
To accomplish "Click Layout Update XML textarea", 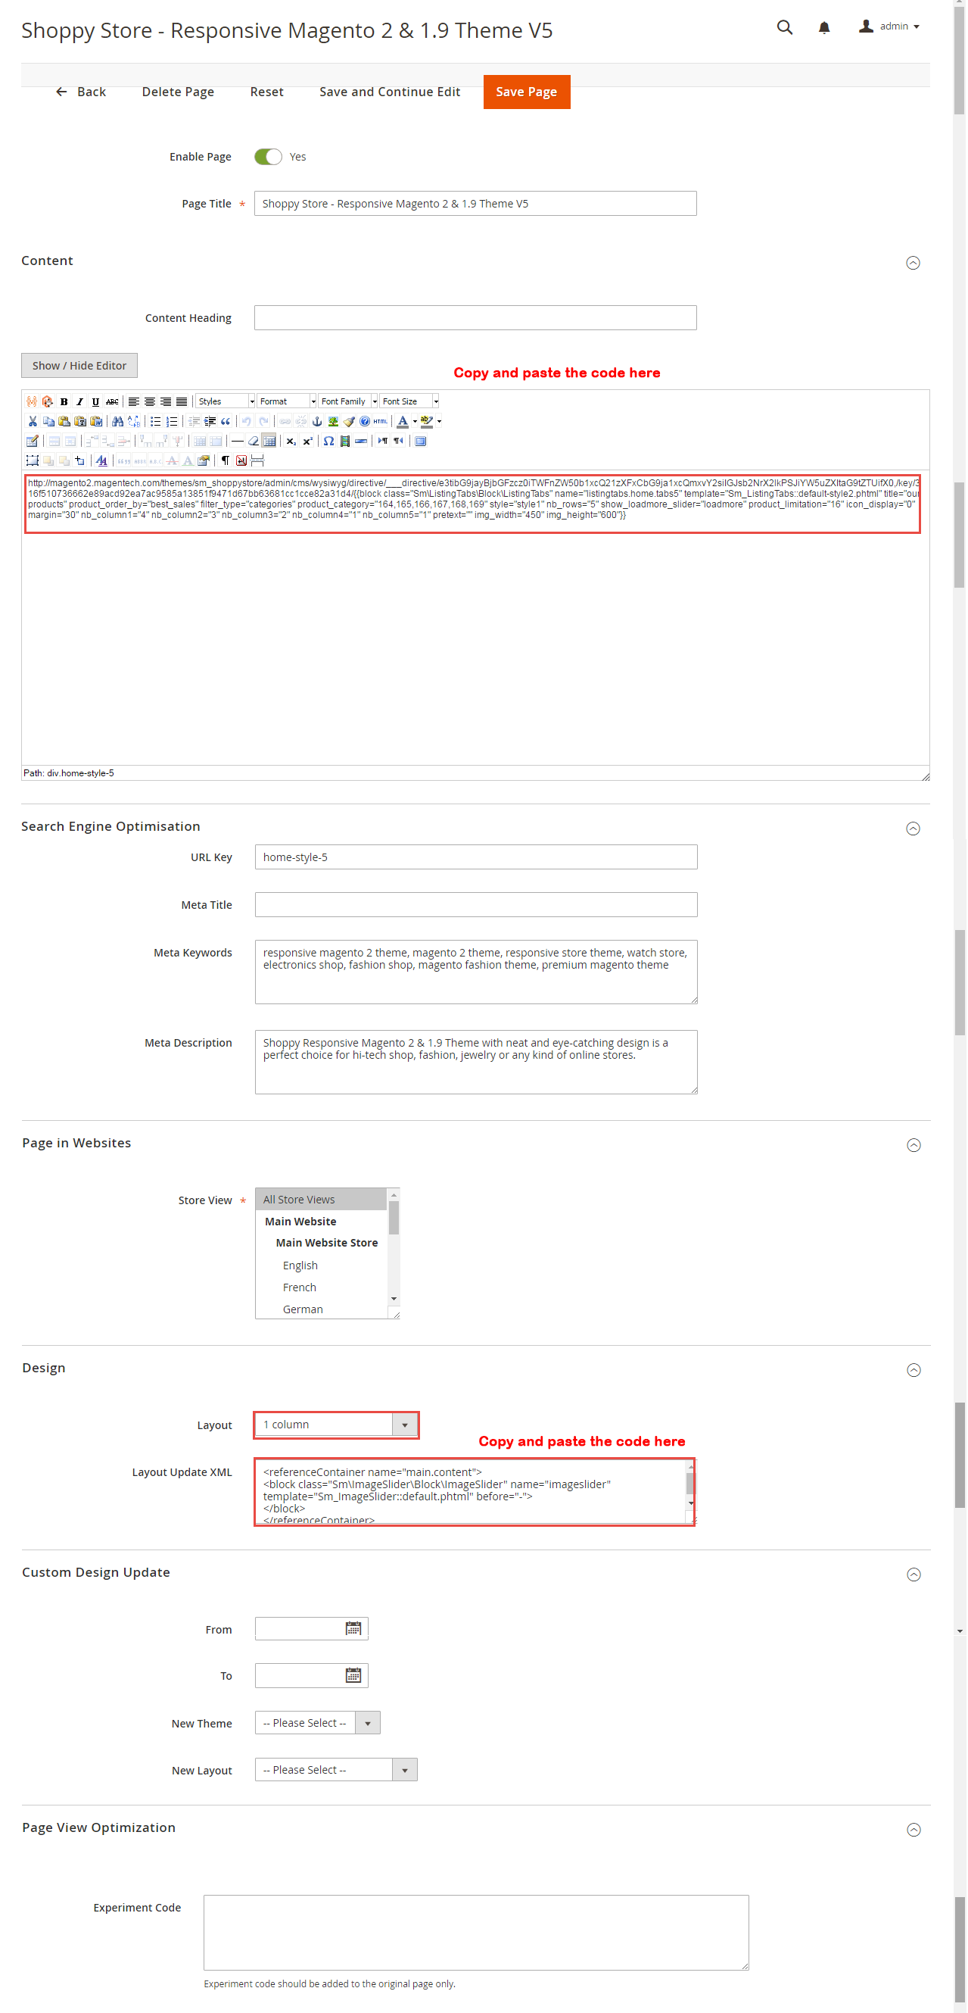I will [x=474, y=1492].
